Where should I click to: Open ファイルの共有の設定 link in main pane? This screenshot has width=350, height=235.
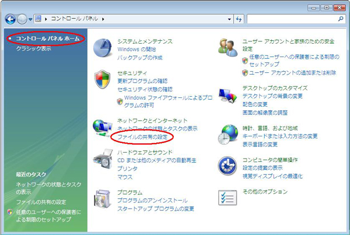(142, 137)
